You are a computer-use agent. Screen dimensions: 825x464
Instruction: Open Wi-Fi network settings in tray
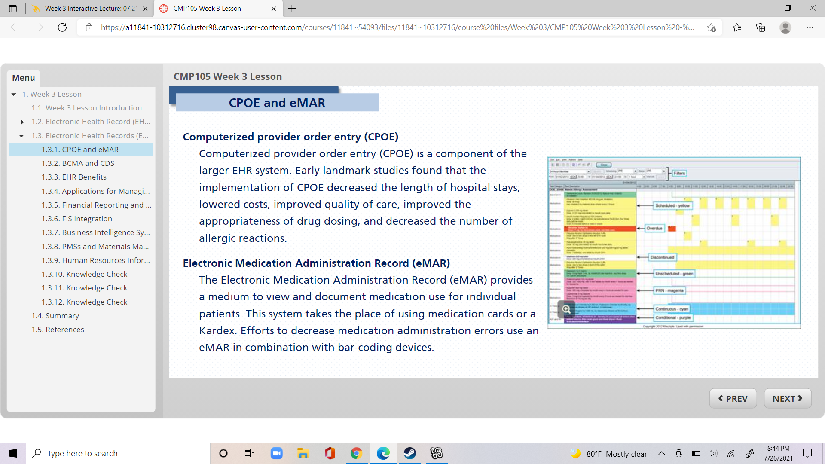click(x=730, y=453)
